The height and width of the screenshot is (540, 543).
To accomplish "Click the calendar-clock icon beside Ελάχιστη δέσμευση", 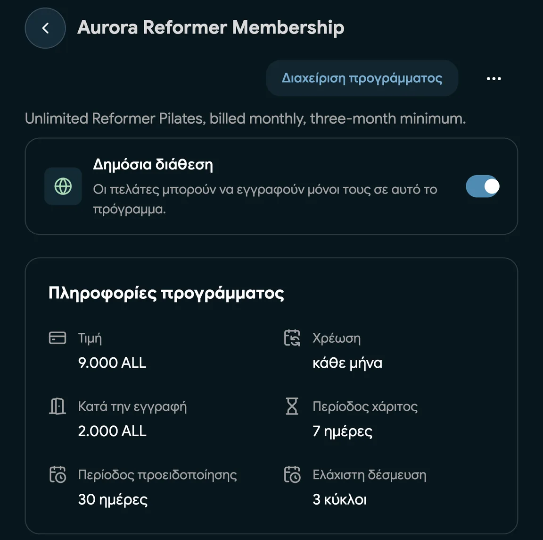I will click(292, 474).
